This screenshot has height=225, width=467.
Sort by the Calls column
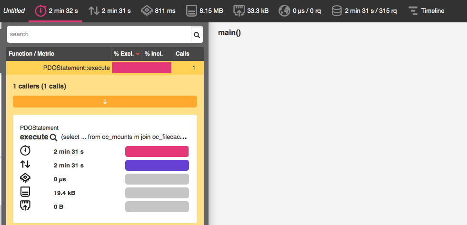coord(188,54)
